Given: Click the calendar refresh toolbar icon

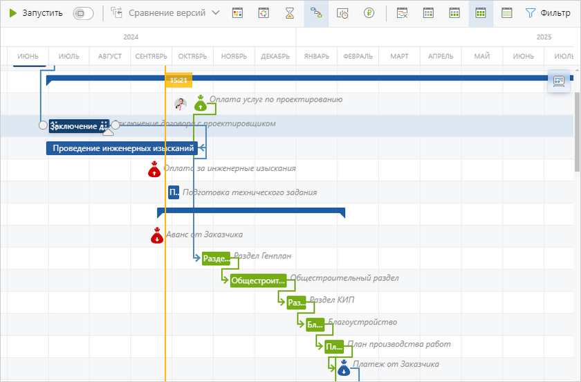Looking at the screenshot, I should (264, 13).
